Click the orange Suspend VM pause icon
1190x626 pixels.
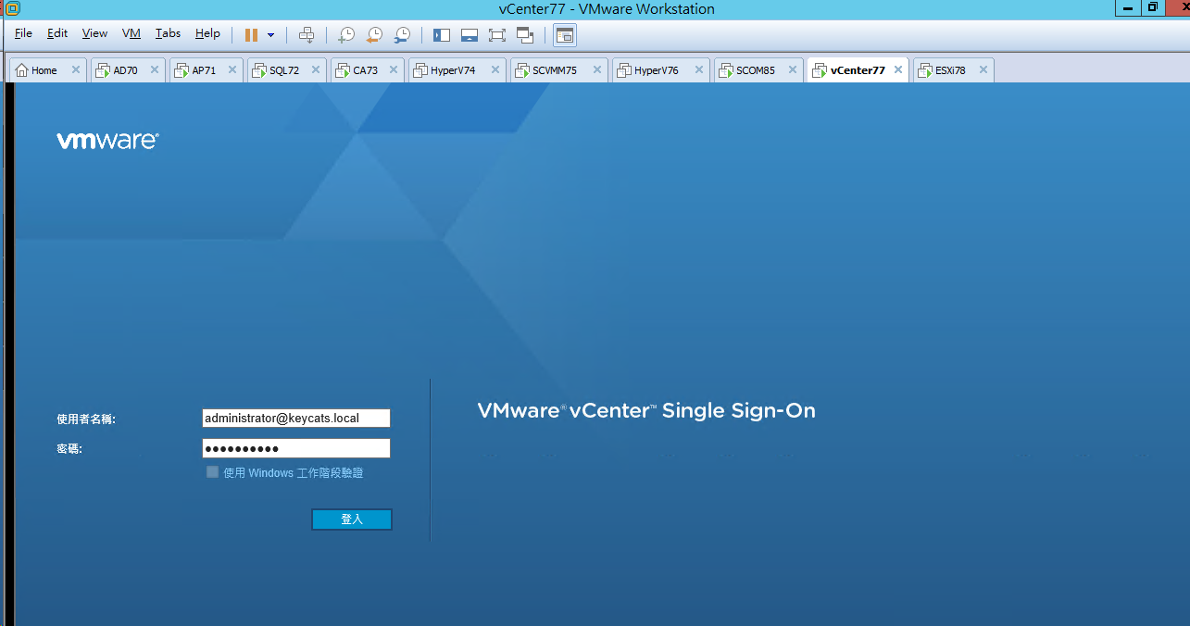(x=251, y=35)
